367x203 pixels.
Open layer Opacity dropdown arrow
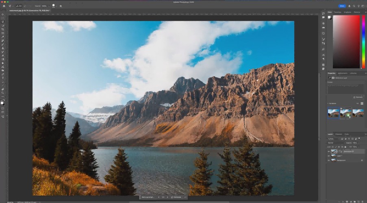click(358, 143)
